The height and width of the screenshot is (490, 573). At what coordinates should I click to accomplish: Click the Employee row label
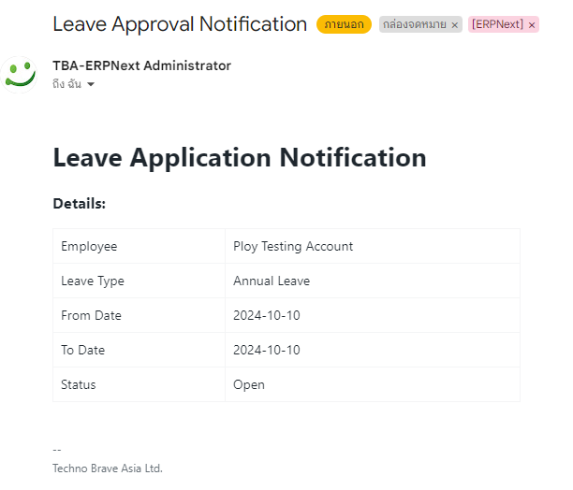(89, 246)
